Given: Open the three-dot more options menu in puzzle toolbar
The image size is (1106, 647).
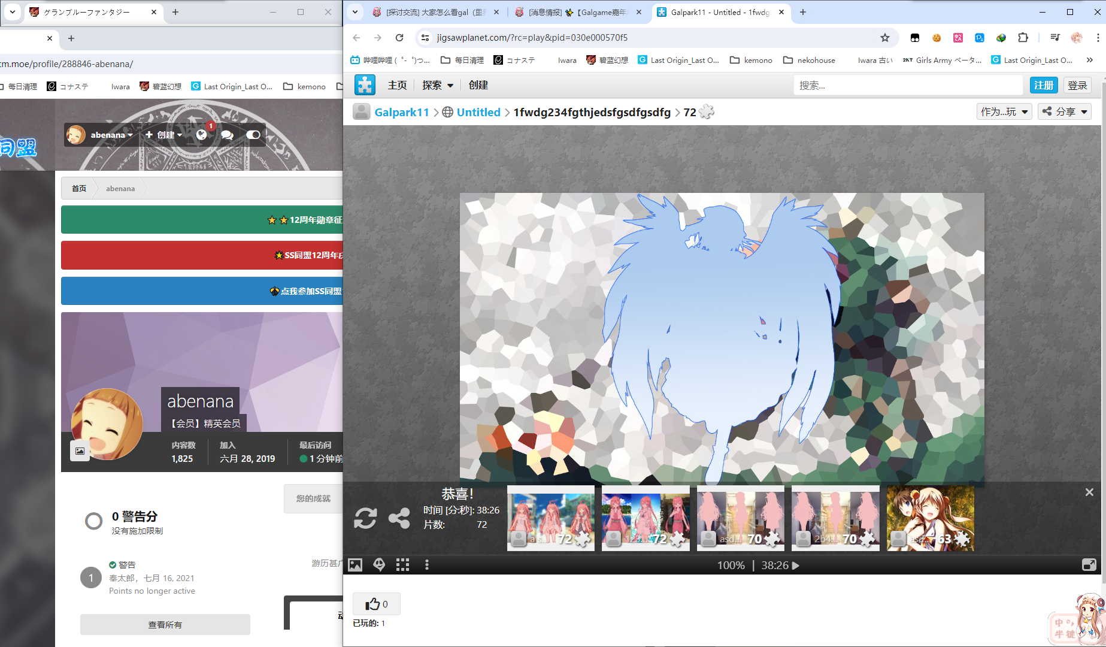Looking at the screenshot, I should 427,565.
